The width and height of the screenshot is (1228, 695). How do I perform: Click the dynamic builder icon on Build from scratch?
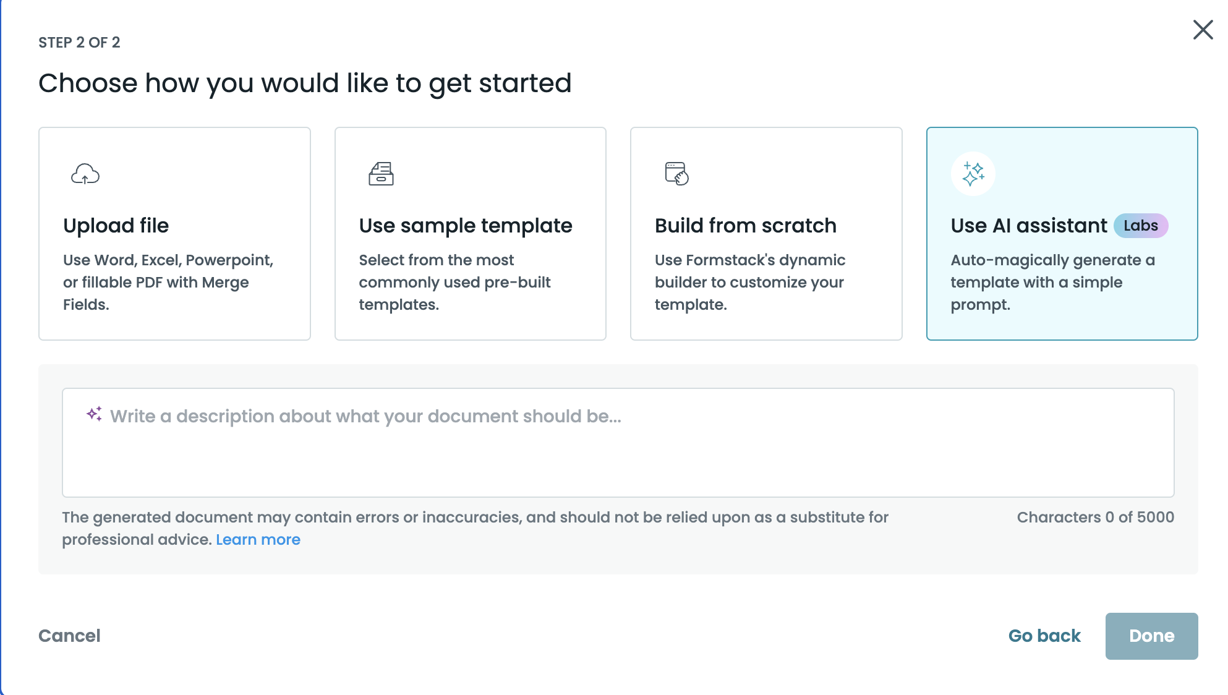tap(676, 174)
